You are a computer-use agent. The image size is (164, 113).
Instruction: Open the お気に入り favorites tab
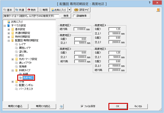coord(59,10)
